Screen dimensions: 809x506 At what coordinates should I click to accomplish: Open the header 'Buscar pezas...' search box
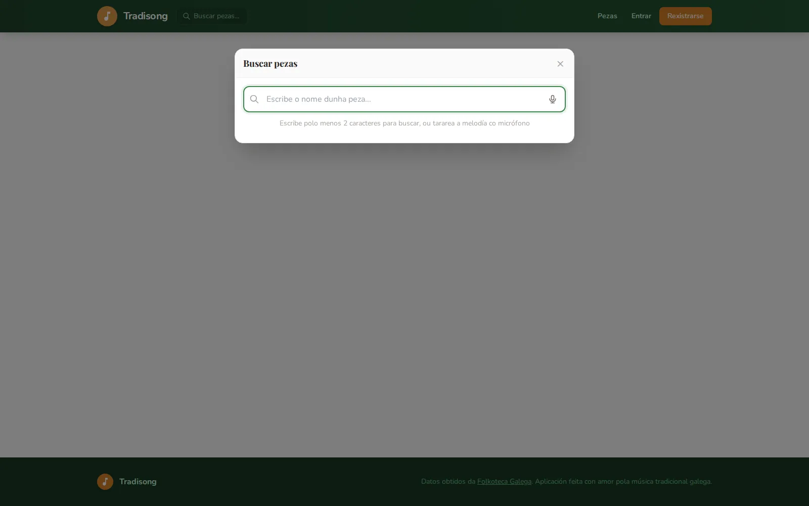212,16
